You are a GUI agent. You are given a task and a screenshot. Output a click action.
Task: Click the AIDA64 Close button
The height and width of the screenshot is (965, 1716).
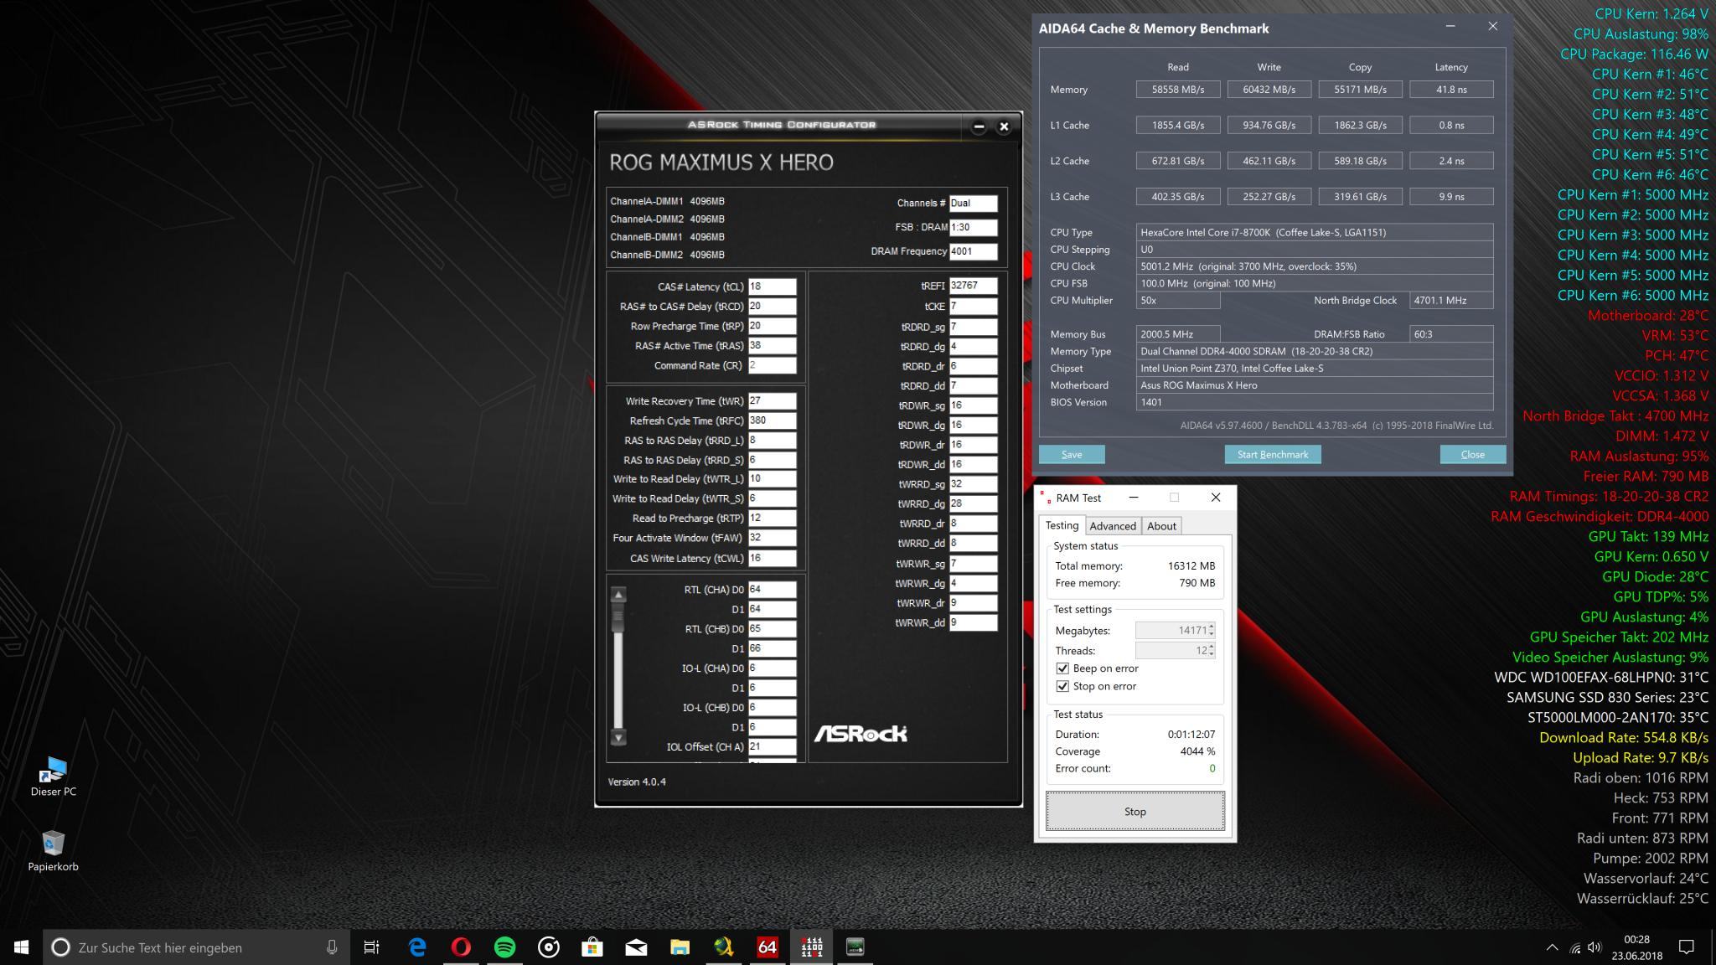coord(1472,454)
